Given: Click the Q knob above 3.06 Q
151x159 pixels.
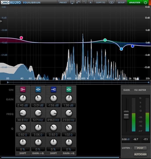Looking at the screenshot, I should pyautogui.click(x=38, y=128).
